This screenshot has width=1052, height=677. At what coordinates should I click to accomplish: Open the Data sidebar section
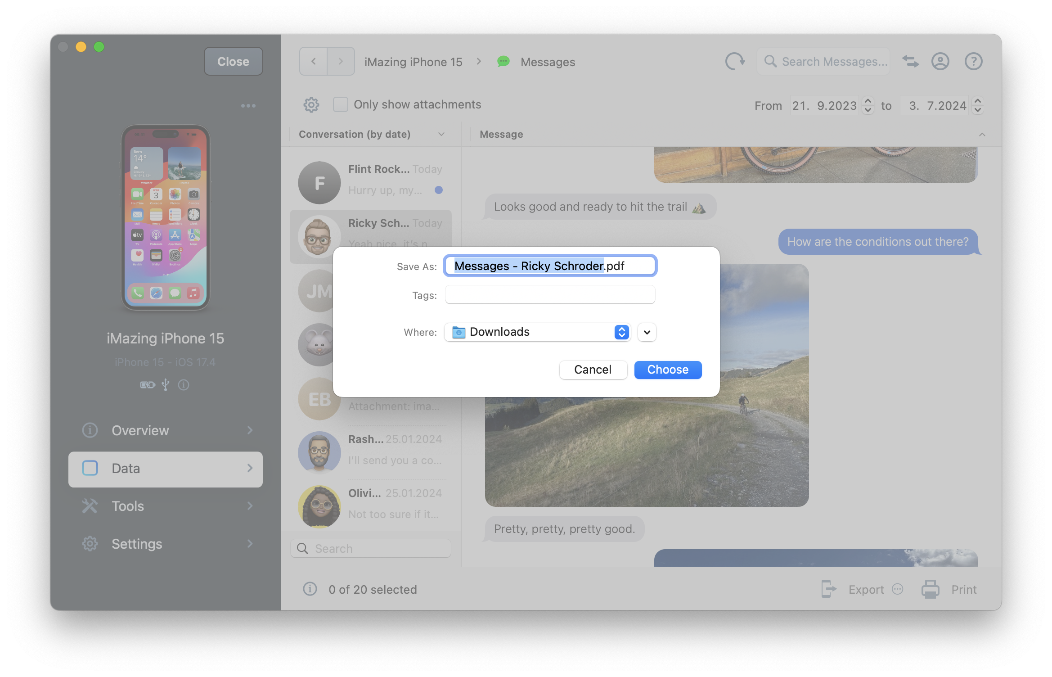[x=165, y=469]
